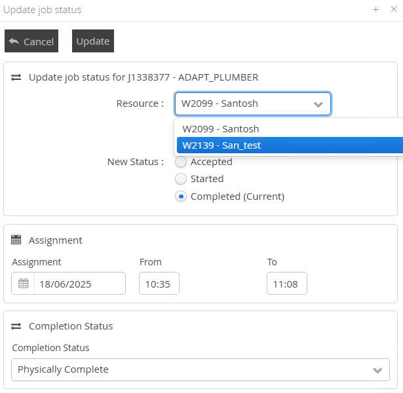Edit the To time field 11:08
The image size is (403, 393).
click(x=286, y=284)
